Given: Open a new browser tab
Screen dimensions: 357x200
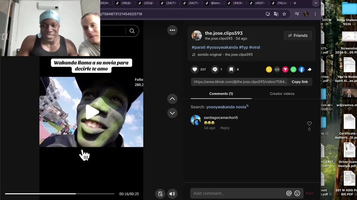Looking at the screenshot, I should click(295, 3).
